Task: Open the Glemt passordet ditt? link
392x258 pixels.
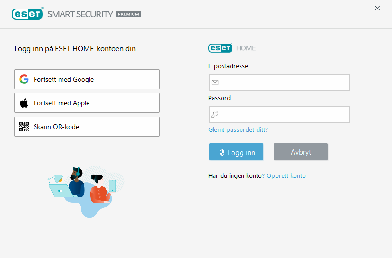Action: point(238,130)
